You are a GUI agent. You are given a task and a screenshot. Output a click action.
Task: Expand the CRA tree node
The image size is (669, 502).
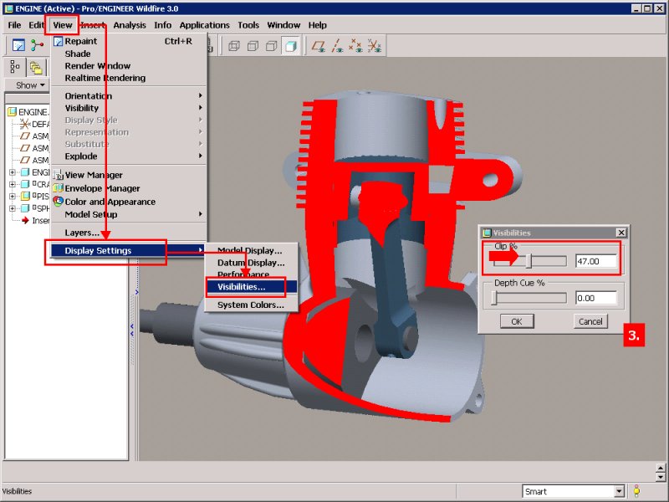click(13, 184)
